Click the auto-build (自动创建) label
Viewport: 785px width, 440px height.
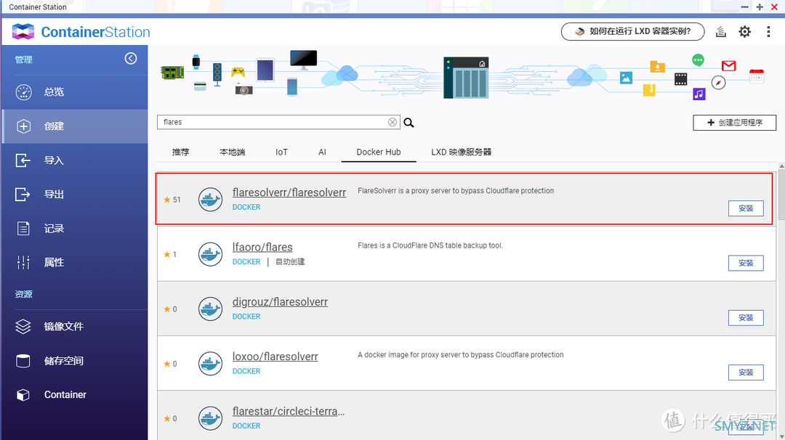(x=290, y=262)
